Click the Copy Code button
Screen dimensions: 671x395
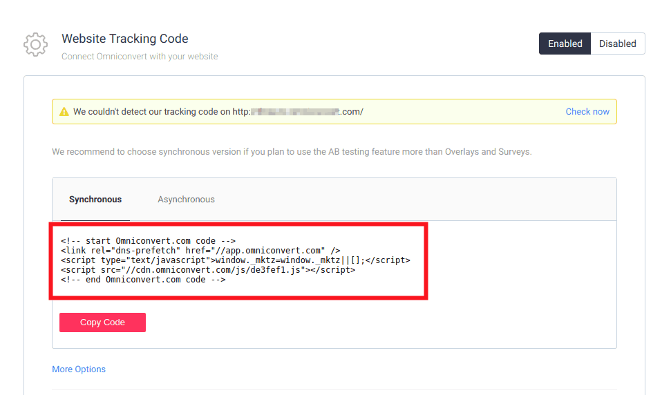pos(103,322)
